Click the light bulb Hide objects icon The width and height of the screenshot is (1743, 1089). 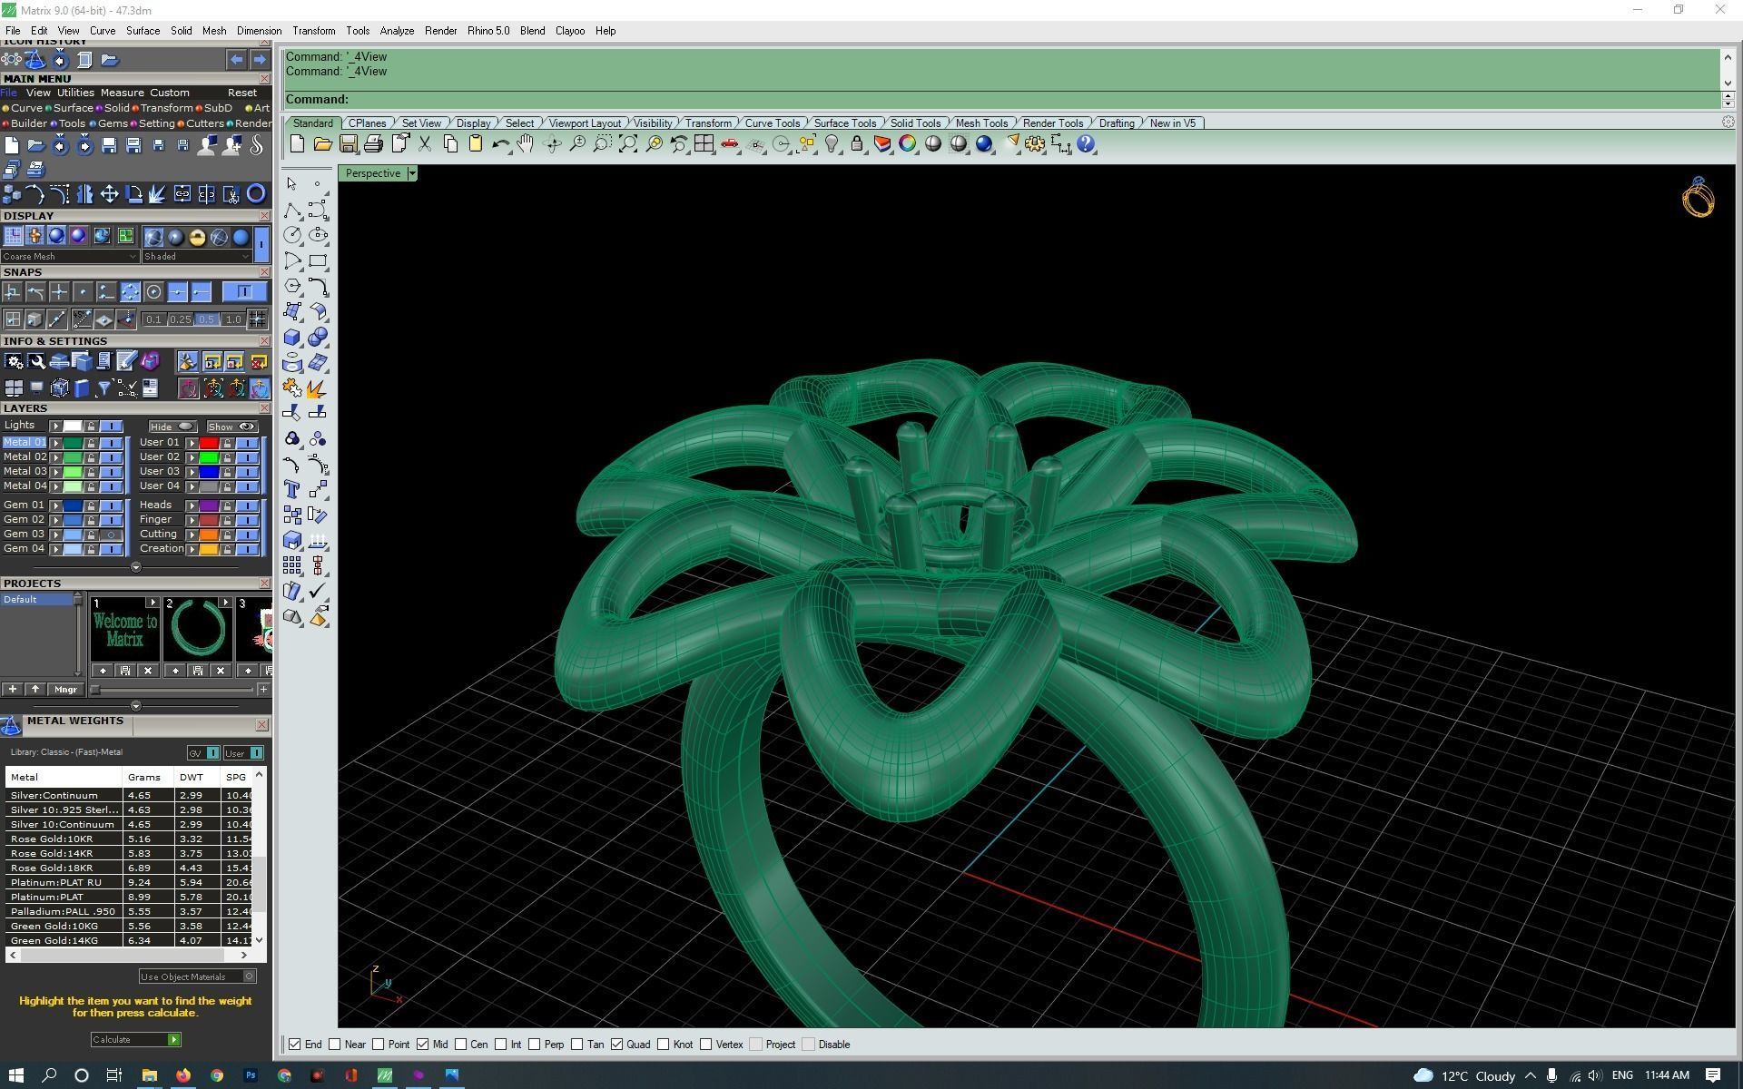click(832, 144)
